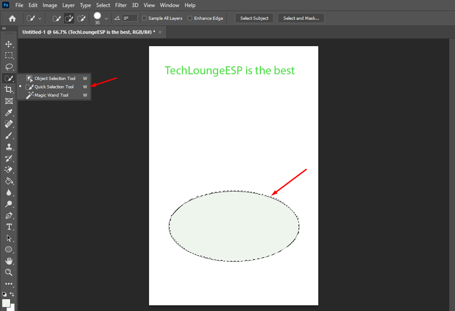The width and height of the screenshot is (455, 311).
Task: Click inside the selected ellipse shape
Action: (x=234, y=226)
